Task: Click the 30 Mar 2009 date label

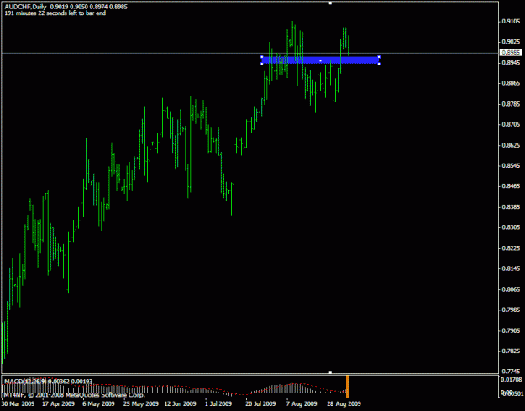Action: click(18, 404)
